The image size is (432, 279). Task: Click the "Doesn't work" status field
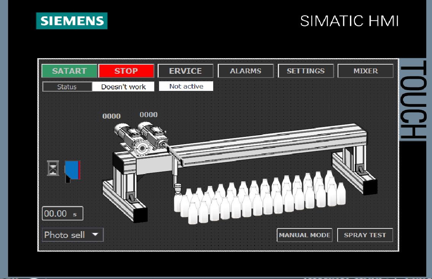(123, 87)
